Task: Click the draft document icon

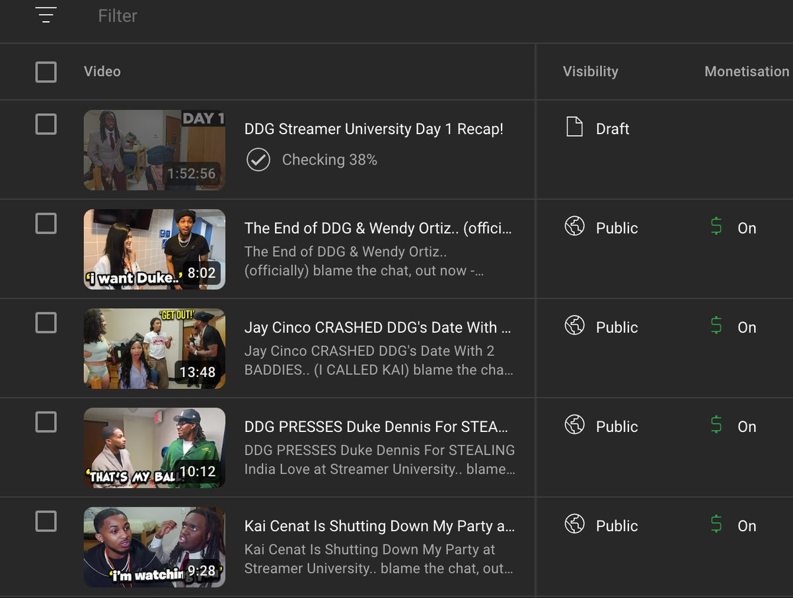Action: click(575, 126)
